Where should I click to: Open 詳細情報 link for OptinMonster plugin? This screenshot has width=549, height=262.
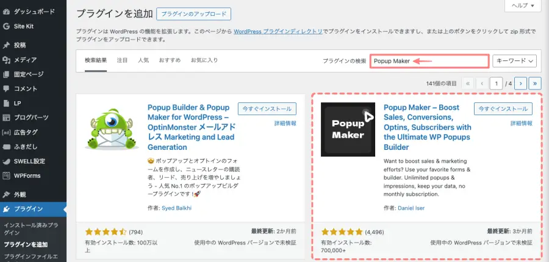coord(285,123)
